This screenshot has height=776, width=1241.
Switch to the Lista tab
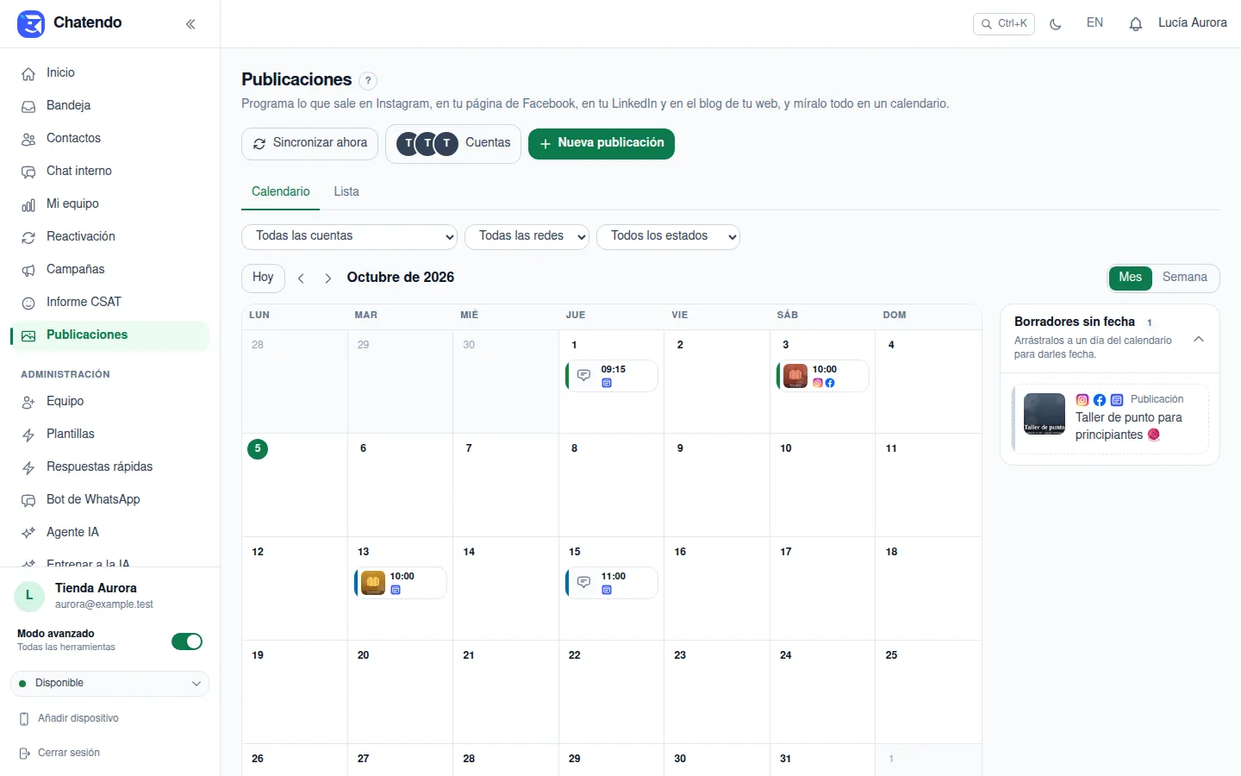pyautogui.click(x=346, y=191)
